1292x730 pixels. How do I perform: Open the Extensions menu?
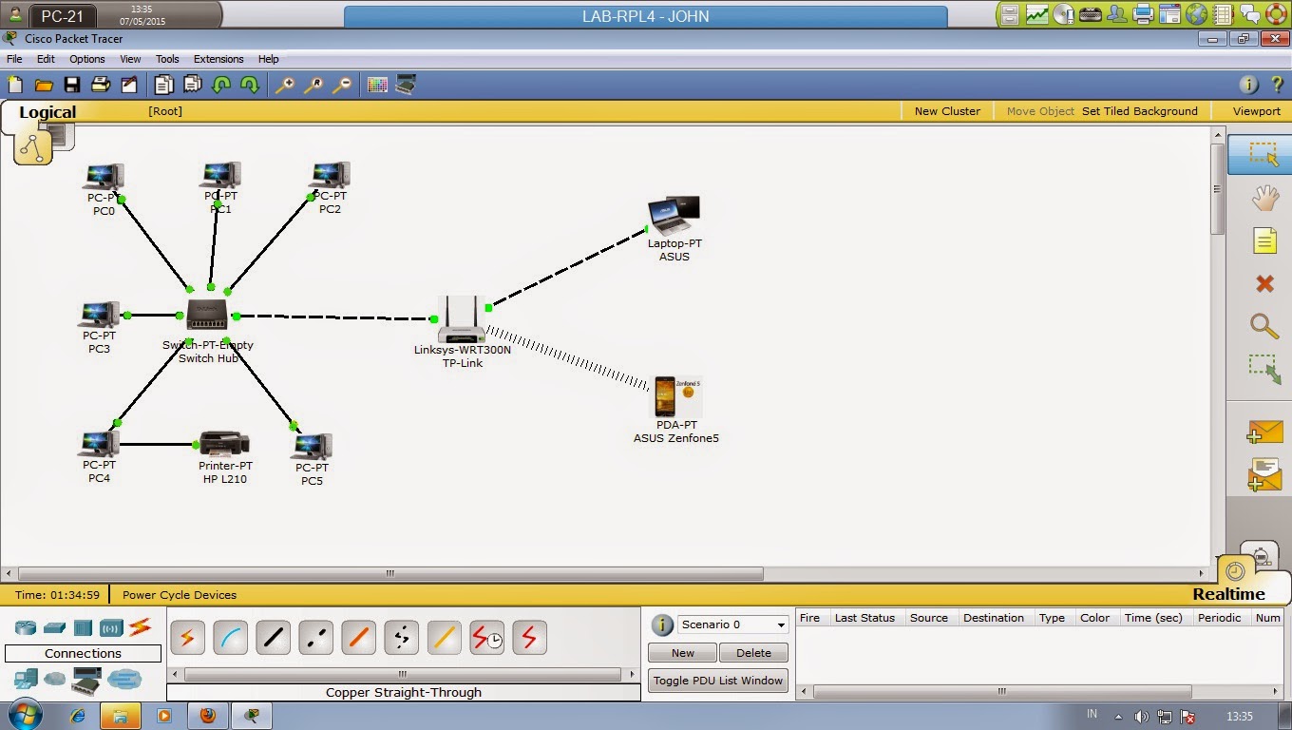tap(218, 59)
